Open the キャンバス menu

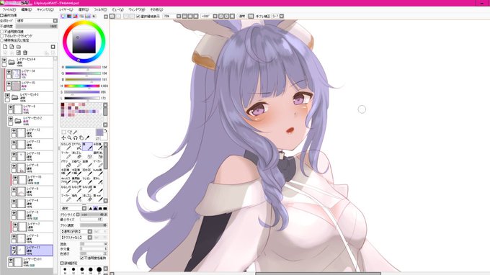(45, 9)
